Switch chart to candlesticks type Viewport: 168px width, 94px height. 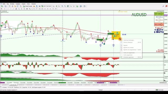(56, 6)
